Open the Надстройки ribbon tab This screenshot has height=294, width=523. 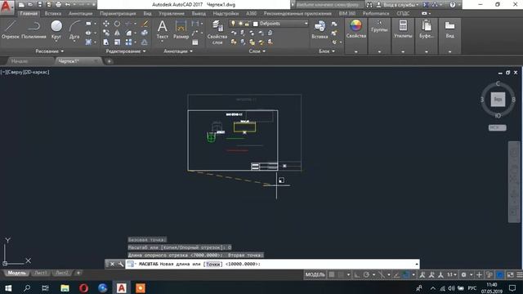pos(226,14)
